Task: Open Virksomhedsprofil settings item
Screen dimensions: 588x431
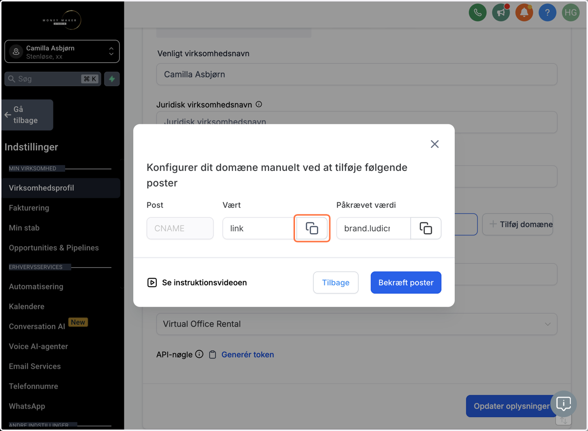Action: coord(61,188)
